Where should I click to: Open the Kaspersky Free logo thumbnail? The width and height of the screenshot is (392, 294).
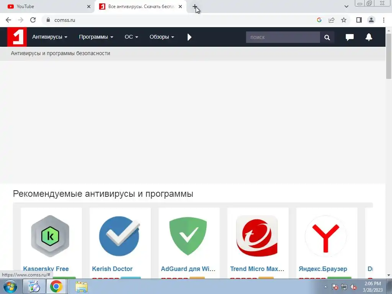click(x=50, y=236)
